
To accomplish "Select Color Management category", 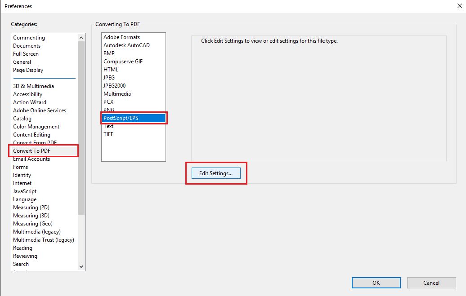I will point(36,127).
